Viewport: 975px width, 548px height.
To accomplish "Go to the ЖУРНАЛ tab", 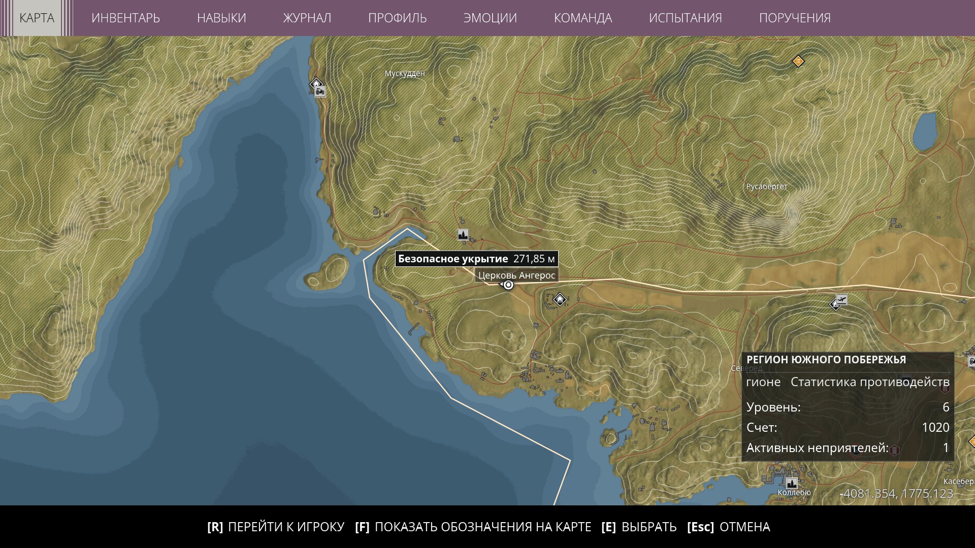I will [307, 18].
